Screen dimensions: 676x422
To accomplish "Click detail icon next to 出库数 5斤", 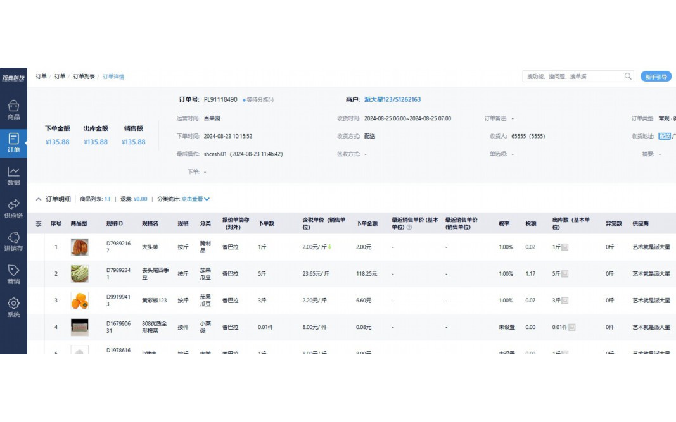I will (x=565, y=274).
